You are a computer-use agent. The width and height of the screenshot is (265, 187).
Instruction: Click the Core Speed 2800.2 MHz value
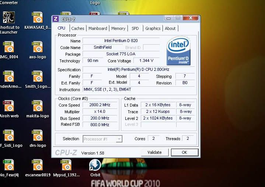[x=100, y=105]
